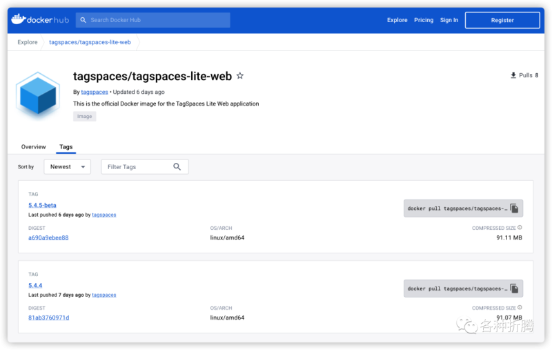Click the official Docker image description text

[x=166, y=104]
